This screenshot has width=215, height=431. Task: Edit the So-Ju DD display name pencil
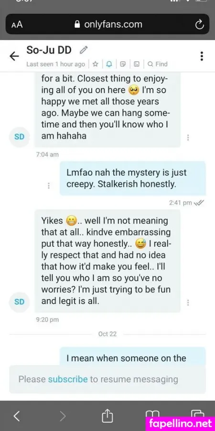coord(83,51)
